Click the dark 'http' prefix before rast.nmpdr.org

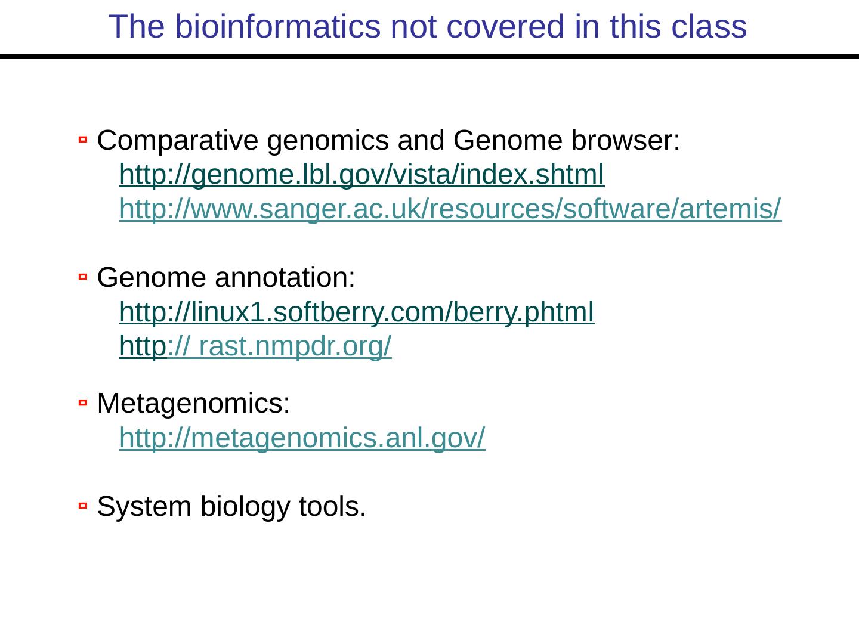pos(142,346)
